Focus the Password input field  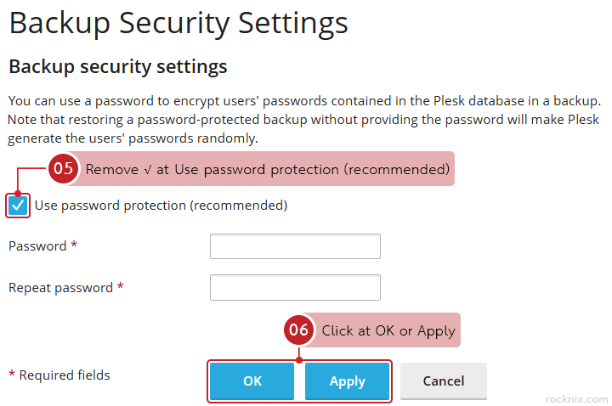click(x=295, y=246)
